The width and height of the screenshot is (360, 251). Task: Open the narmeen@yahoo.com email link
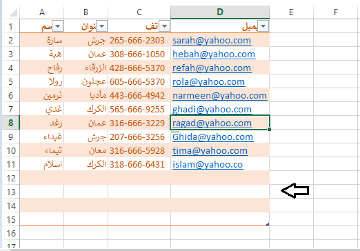pos(219,96)
